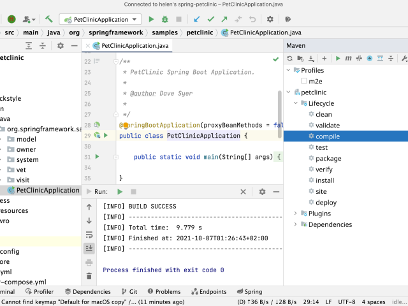This screenshot has height=306, width=408.
Task: Reload all Maven projects icon
Action: [289, 59]
